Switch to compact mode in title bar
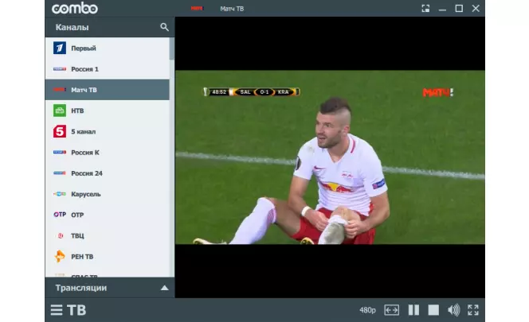This screenshot has width=529, height=322. [425, 9]
